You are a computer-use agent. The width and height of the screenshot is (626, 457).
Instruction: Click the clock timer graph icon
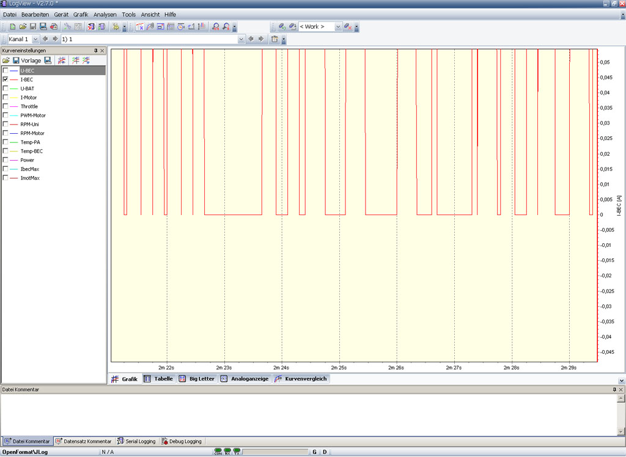181,27
